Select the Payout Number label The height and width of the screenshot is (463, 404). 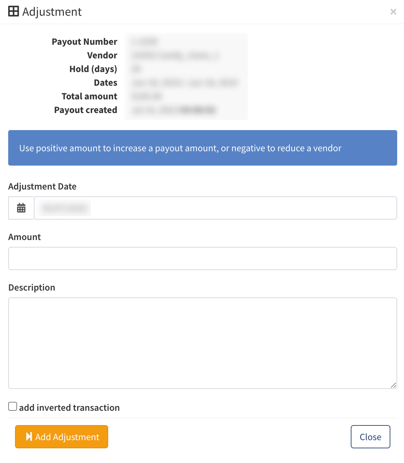[84, 42]
